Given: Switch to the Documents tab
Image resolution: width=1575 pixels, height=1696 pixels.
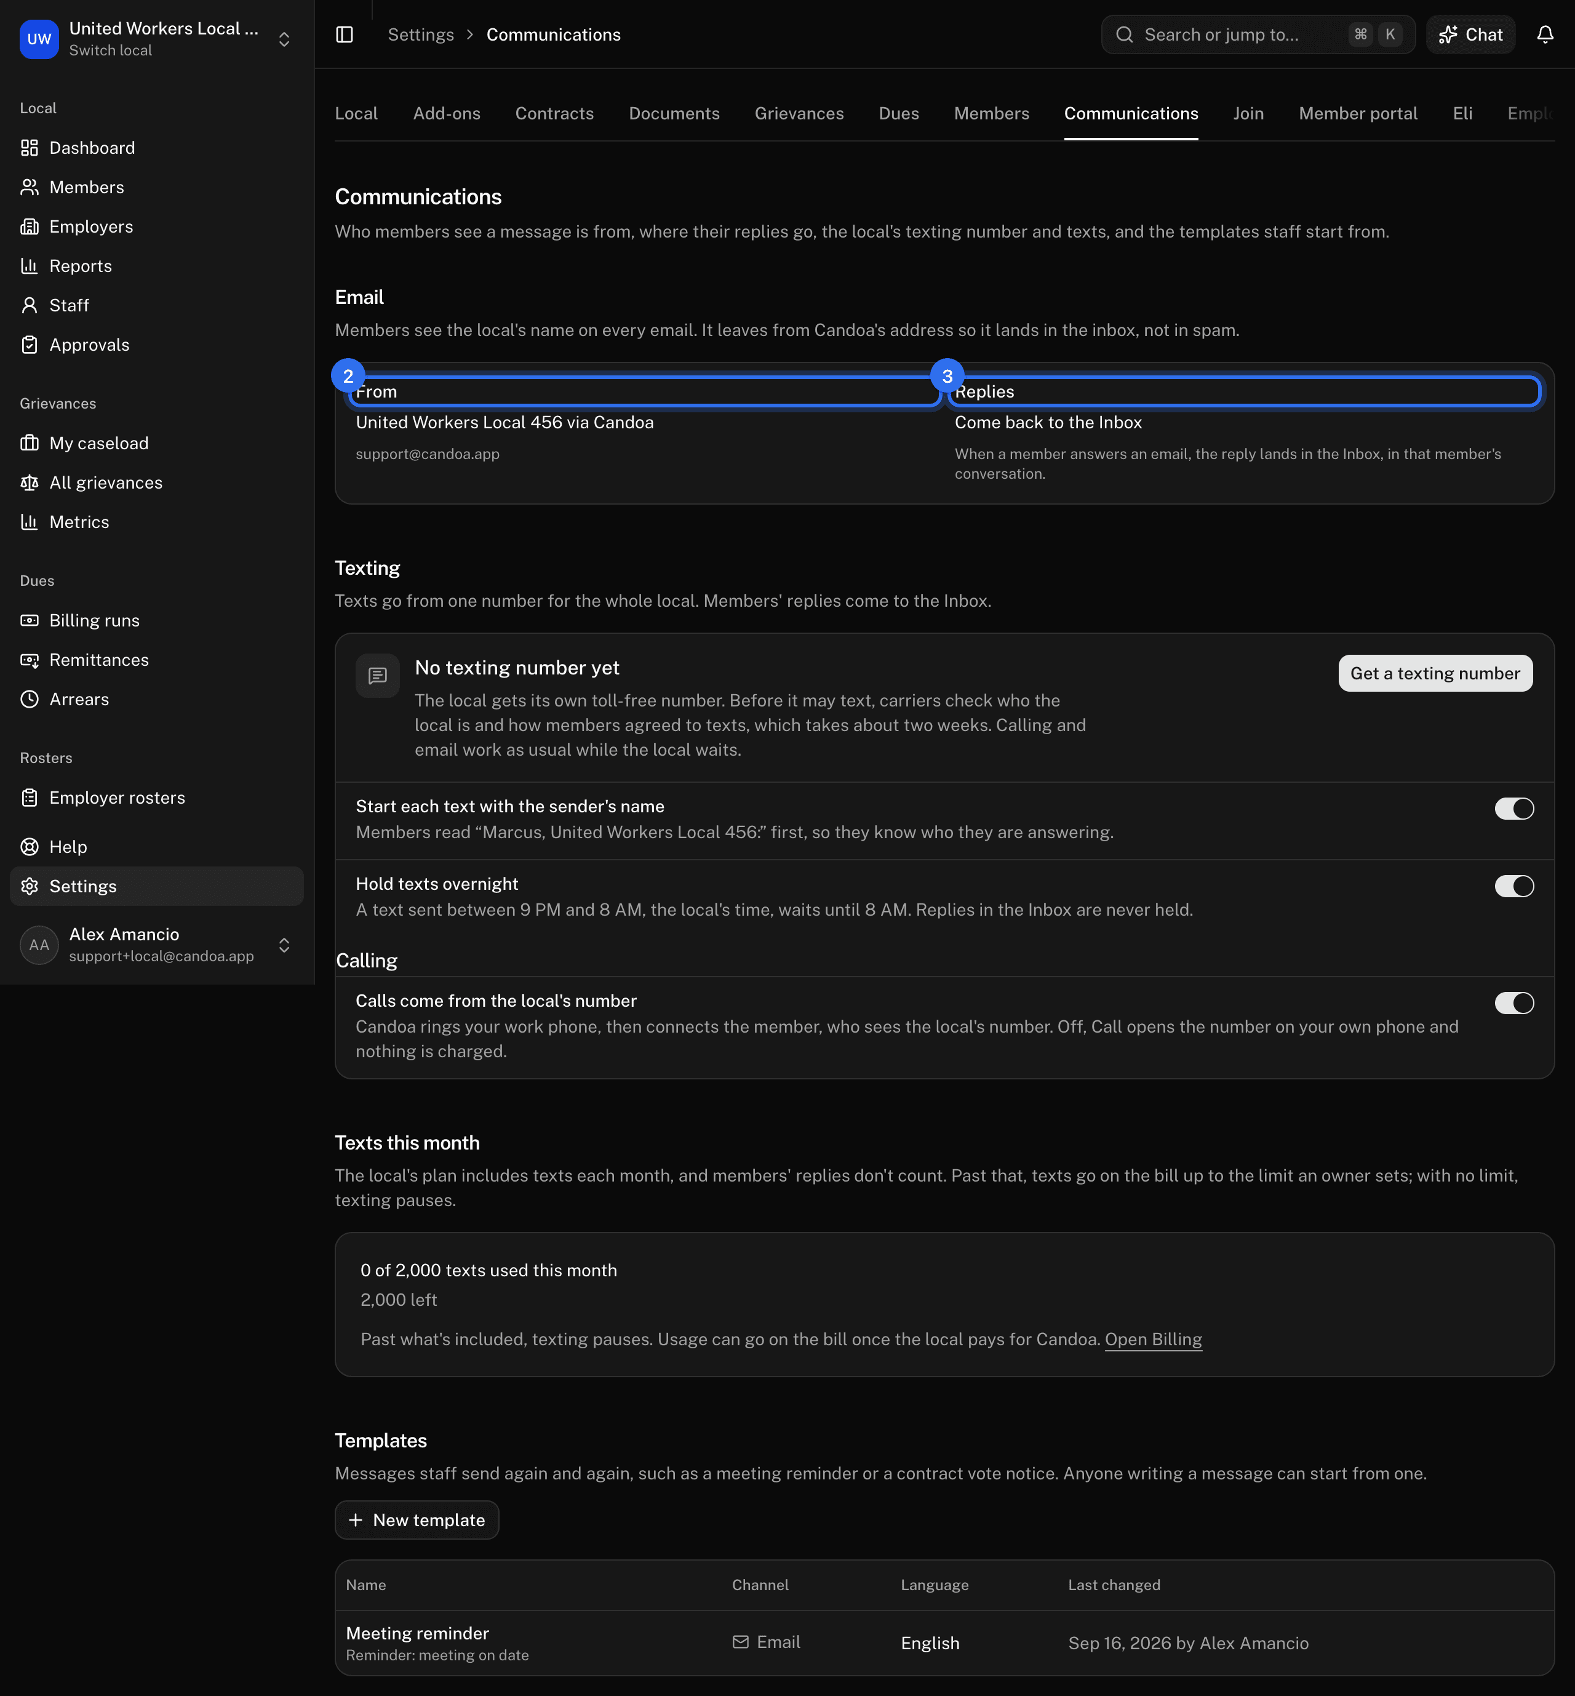Looking at the screenshot, I should tap(674, 113).
